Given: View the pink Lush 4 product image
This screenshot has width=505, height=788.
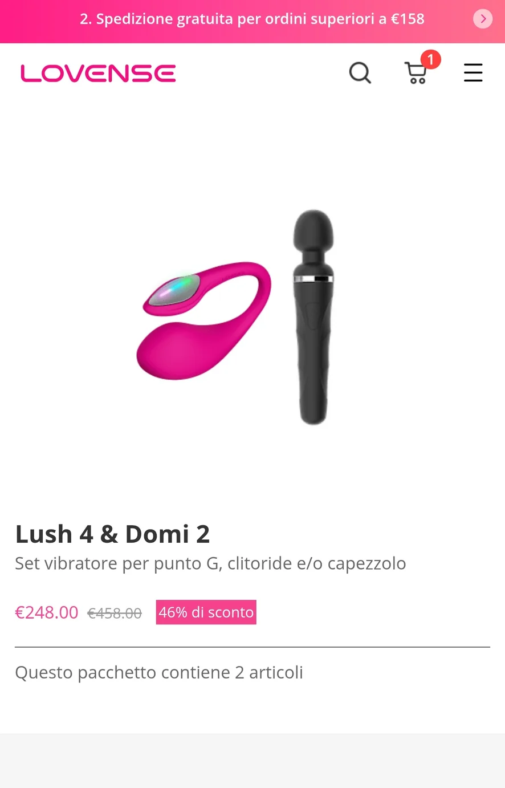Looking at the screenshot, I should tap(204, 319).
